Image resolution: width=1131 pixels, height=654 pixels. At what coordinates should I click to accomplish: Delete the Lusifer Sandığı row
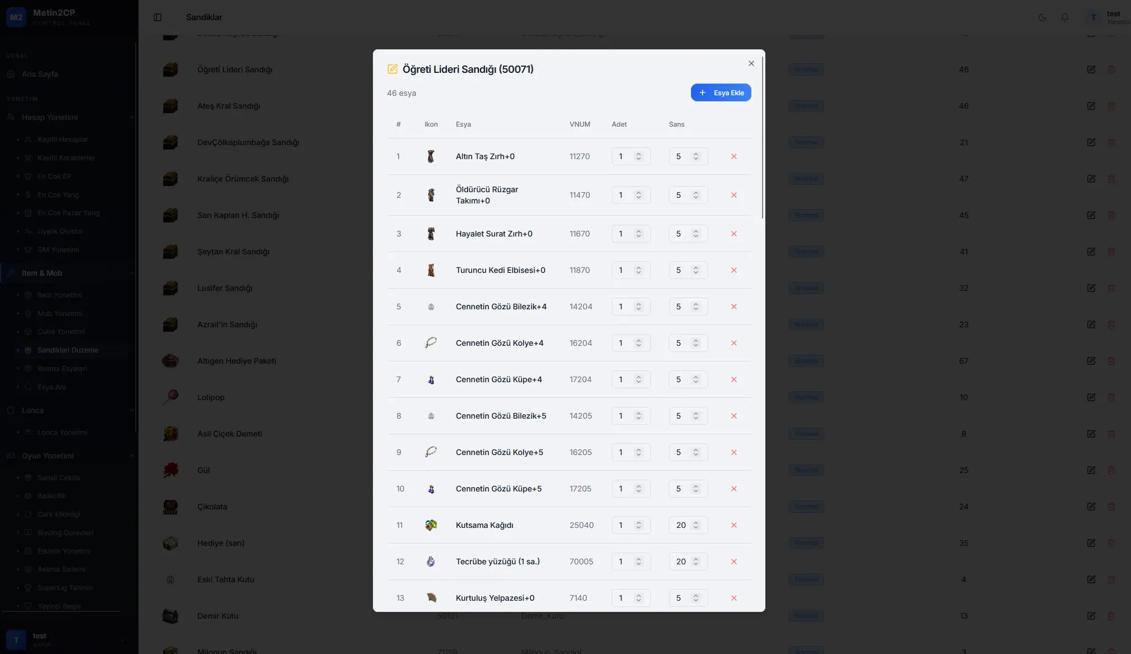coord(1111,288)
